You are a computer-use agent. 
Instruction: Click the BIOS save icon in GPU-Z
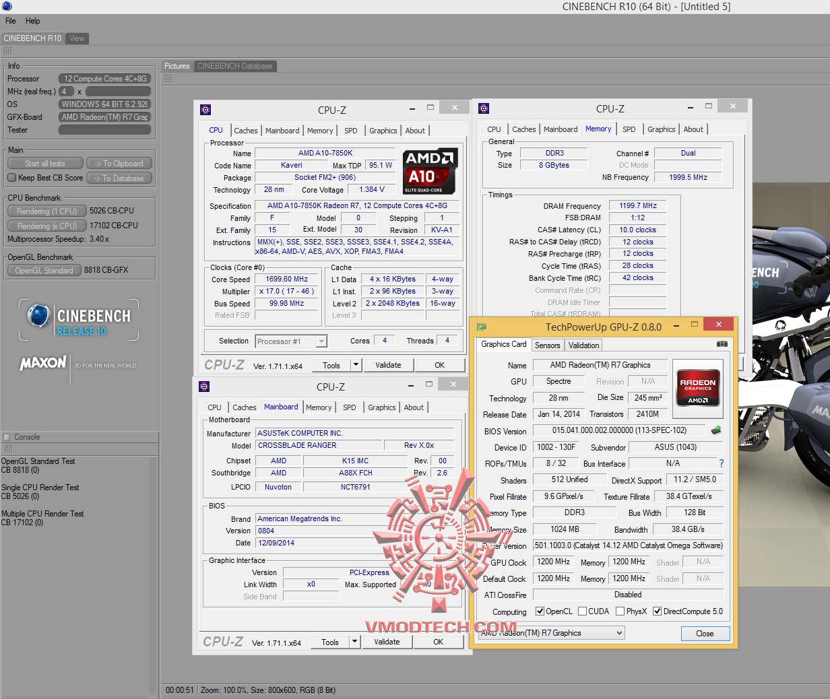coord(716,430)
